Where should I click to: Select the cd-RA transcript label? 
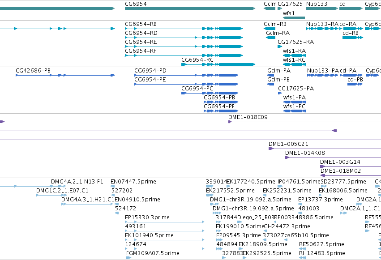(x=348, y=24)
